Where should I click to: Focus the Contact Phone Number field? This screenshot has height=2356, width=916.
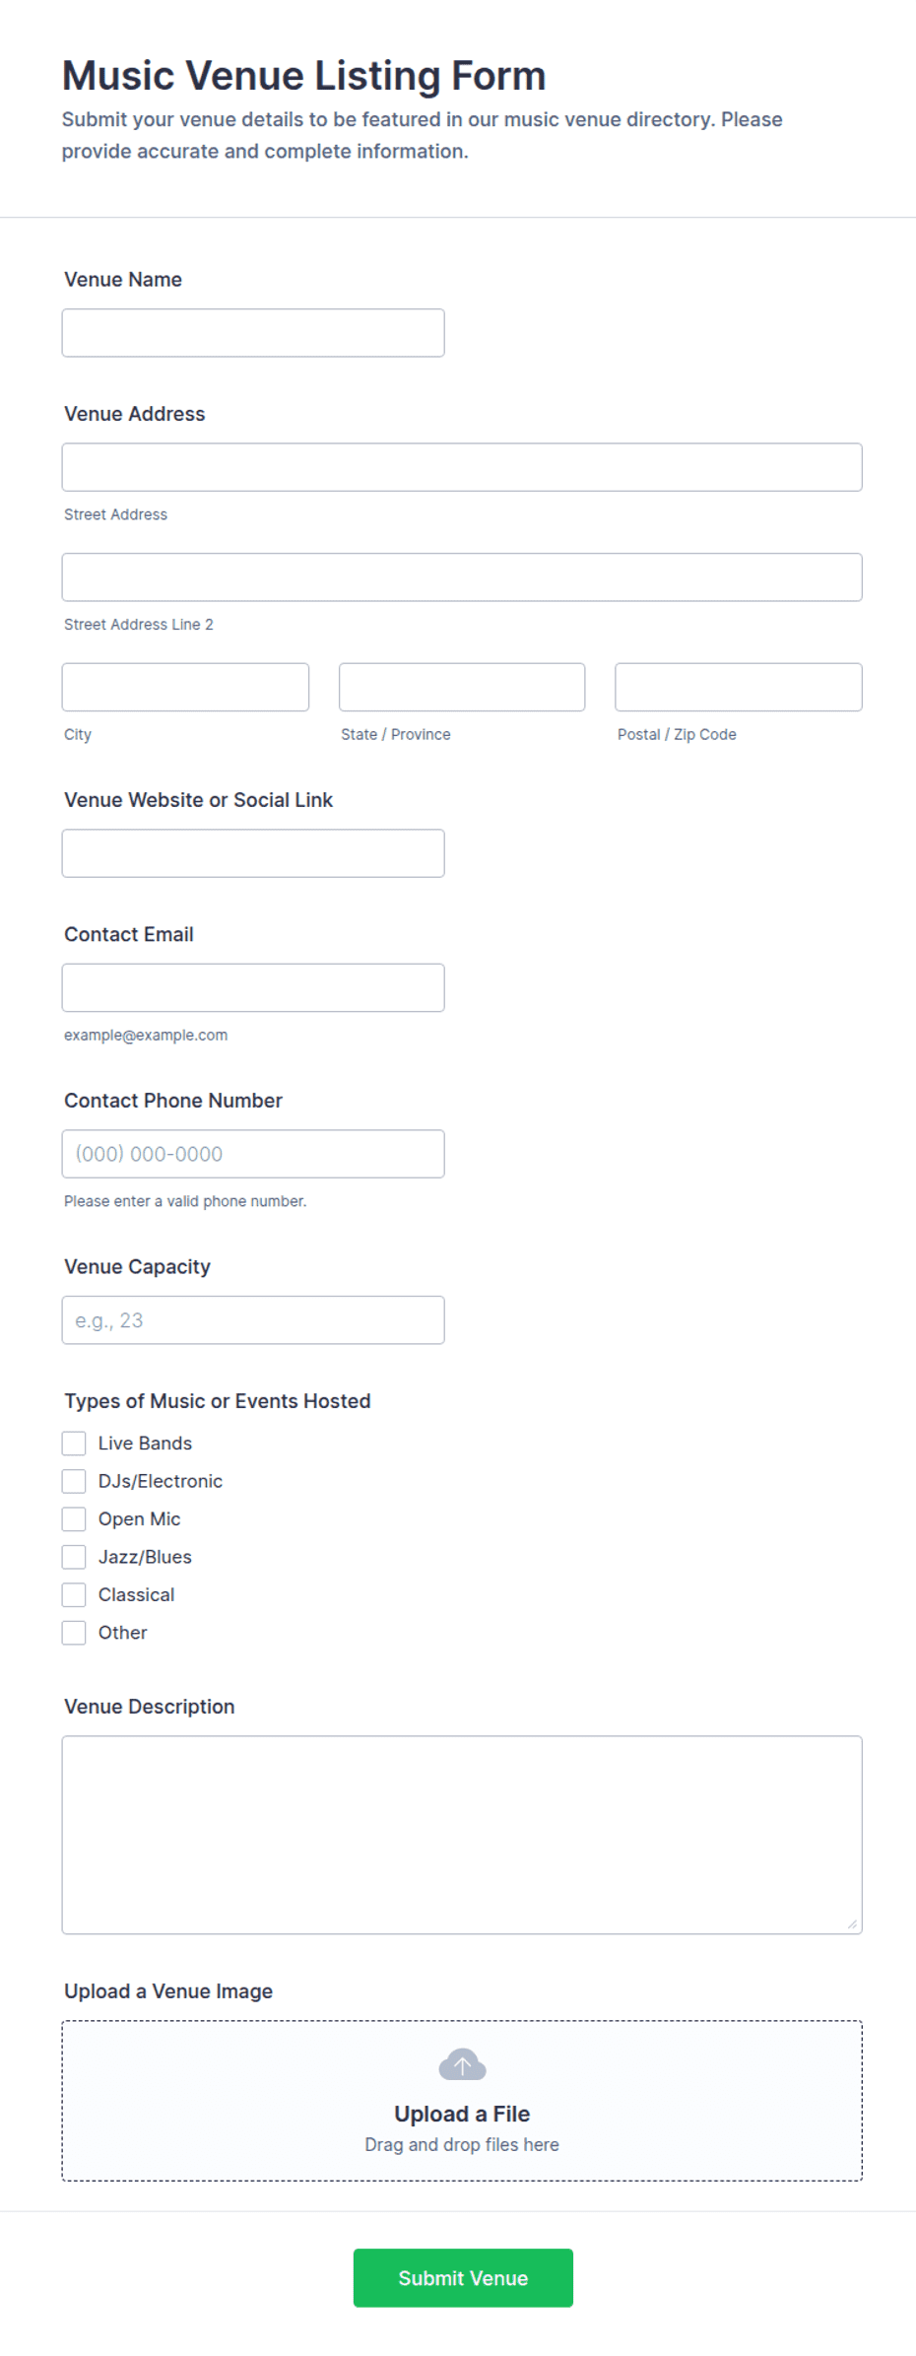point(253,1154)
